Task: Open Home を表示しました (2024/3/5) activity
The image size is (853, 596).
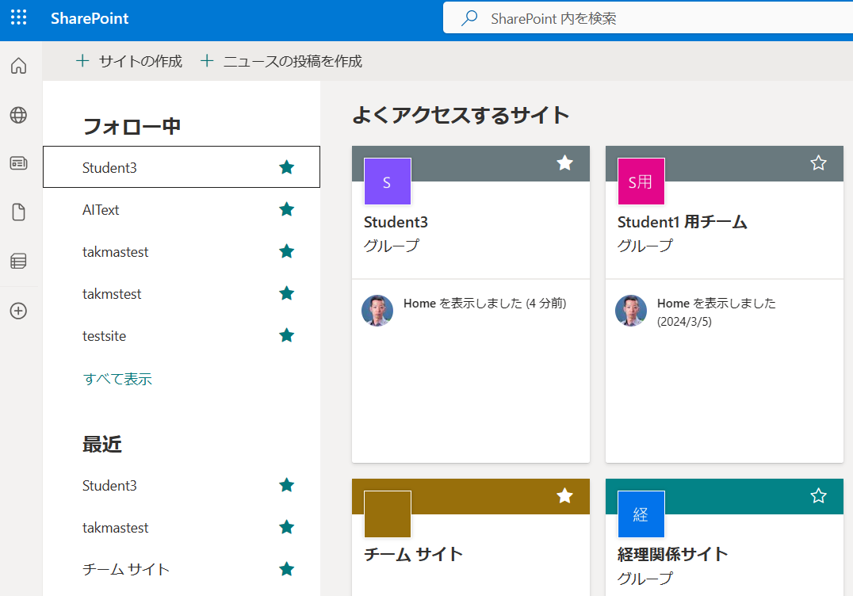Action: point(716,312)
